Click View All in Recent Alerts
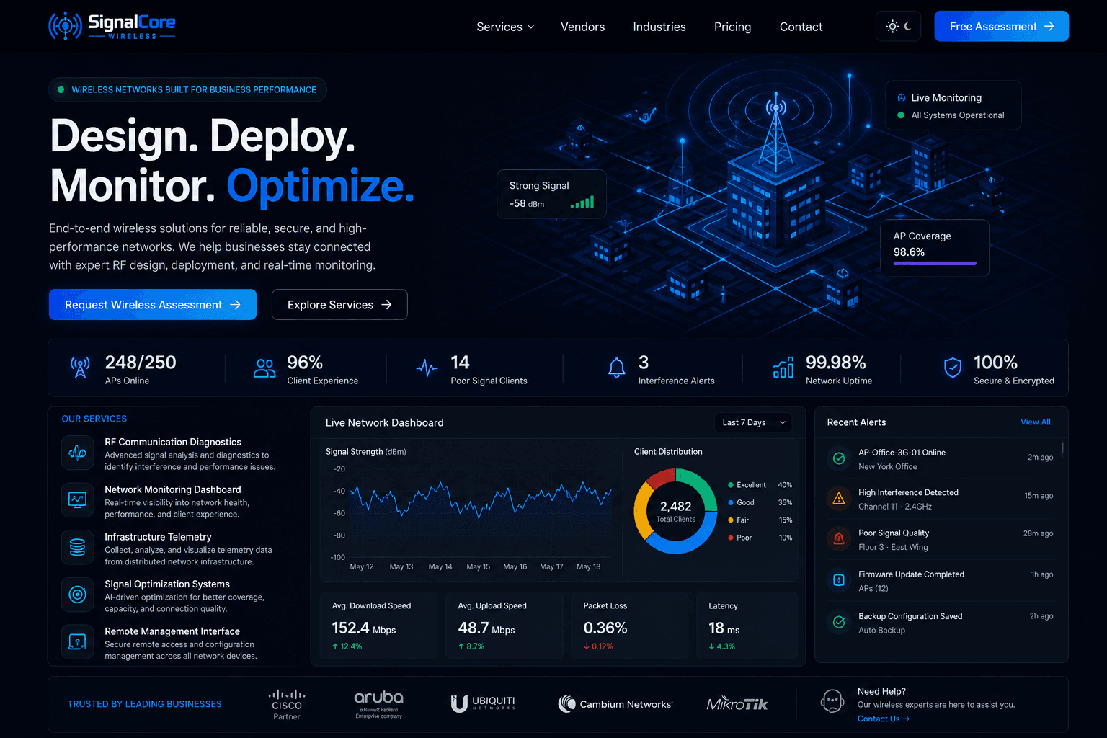Image resolution: width=1107 pixels, height=738 pixels. click(x=1035, y=422)
